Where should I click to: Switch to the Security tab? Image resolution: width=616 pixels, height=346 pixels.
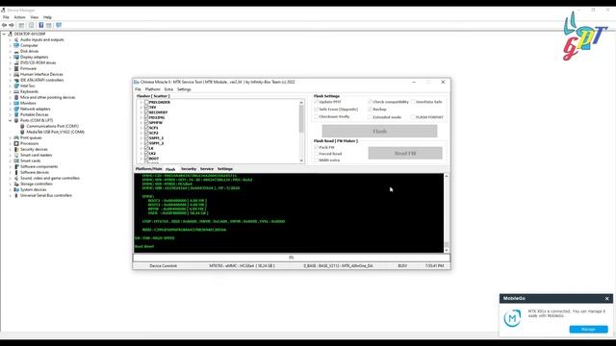click(x=189, y=169)
